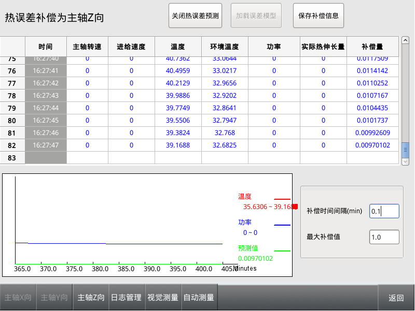Click the table scrollbar up arrow

click(x=406, y=40)
